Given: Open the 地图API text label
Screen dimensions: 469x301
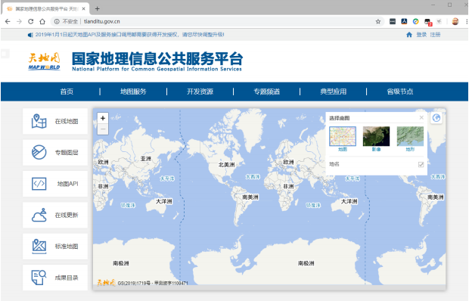Looking at the screenshot, I should (x=67, y=184).
